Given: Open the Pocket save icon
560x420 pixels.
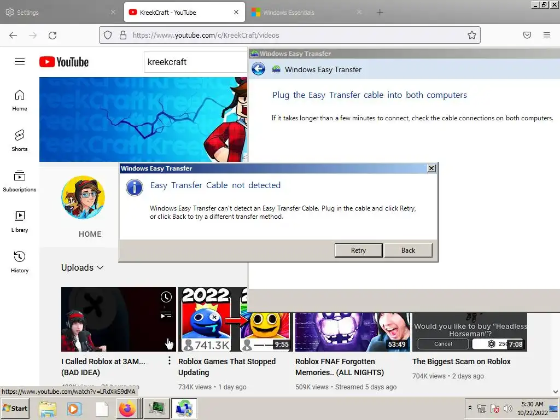Looking at the screenshot, I should point(527,35).
